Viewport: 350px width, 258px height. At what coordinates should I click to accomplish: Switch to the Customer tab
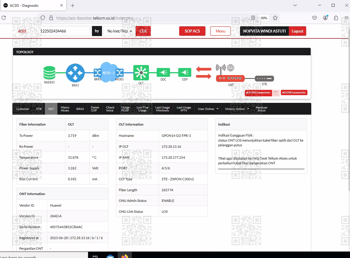pos(22,109)
